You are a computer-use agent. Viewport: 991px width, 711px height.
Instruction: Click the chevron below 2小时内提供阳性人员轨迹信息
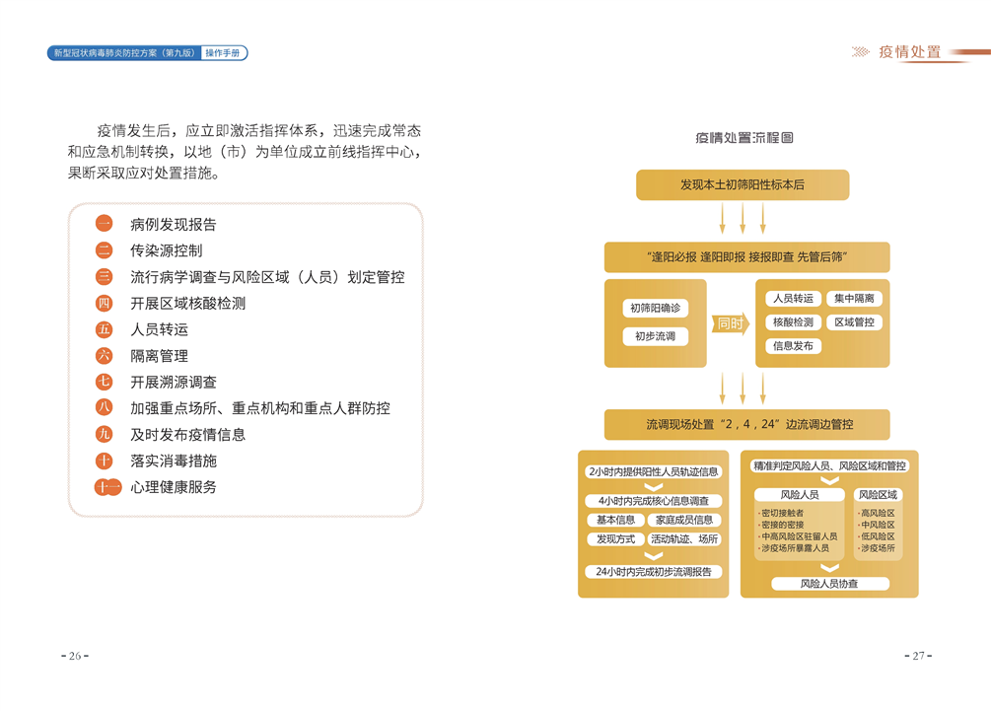(653, 487)
